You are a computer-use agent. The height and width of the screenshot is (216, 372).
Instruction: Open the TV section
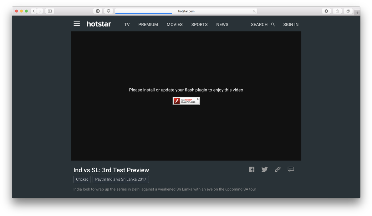pyautogui.click(x=127, y=25)
